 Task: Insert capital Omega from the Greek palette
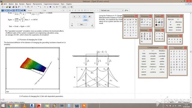click(171, 72)
